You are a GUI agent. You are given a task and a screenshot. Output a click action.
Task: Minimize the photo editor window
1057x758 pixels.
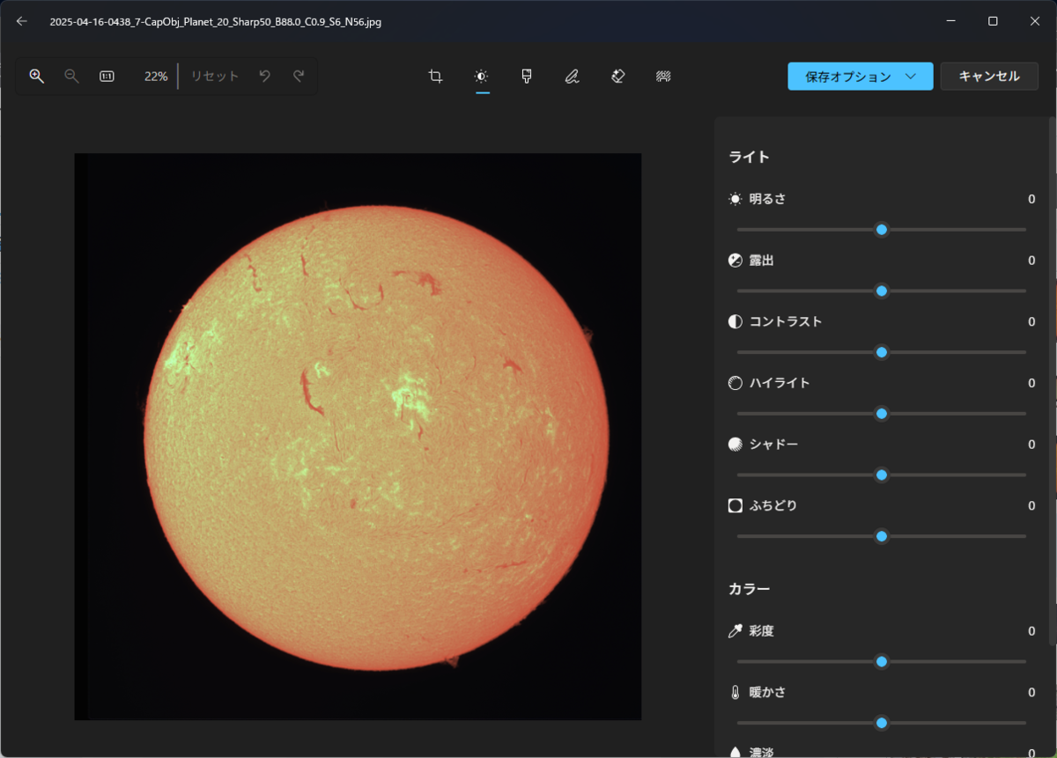click(951, 21)
